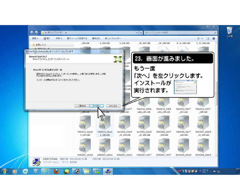Select Jun2005_d3dx9_26_x64.cab file icon
240x187 pixels.
click(x=124, y=122)
